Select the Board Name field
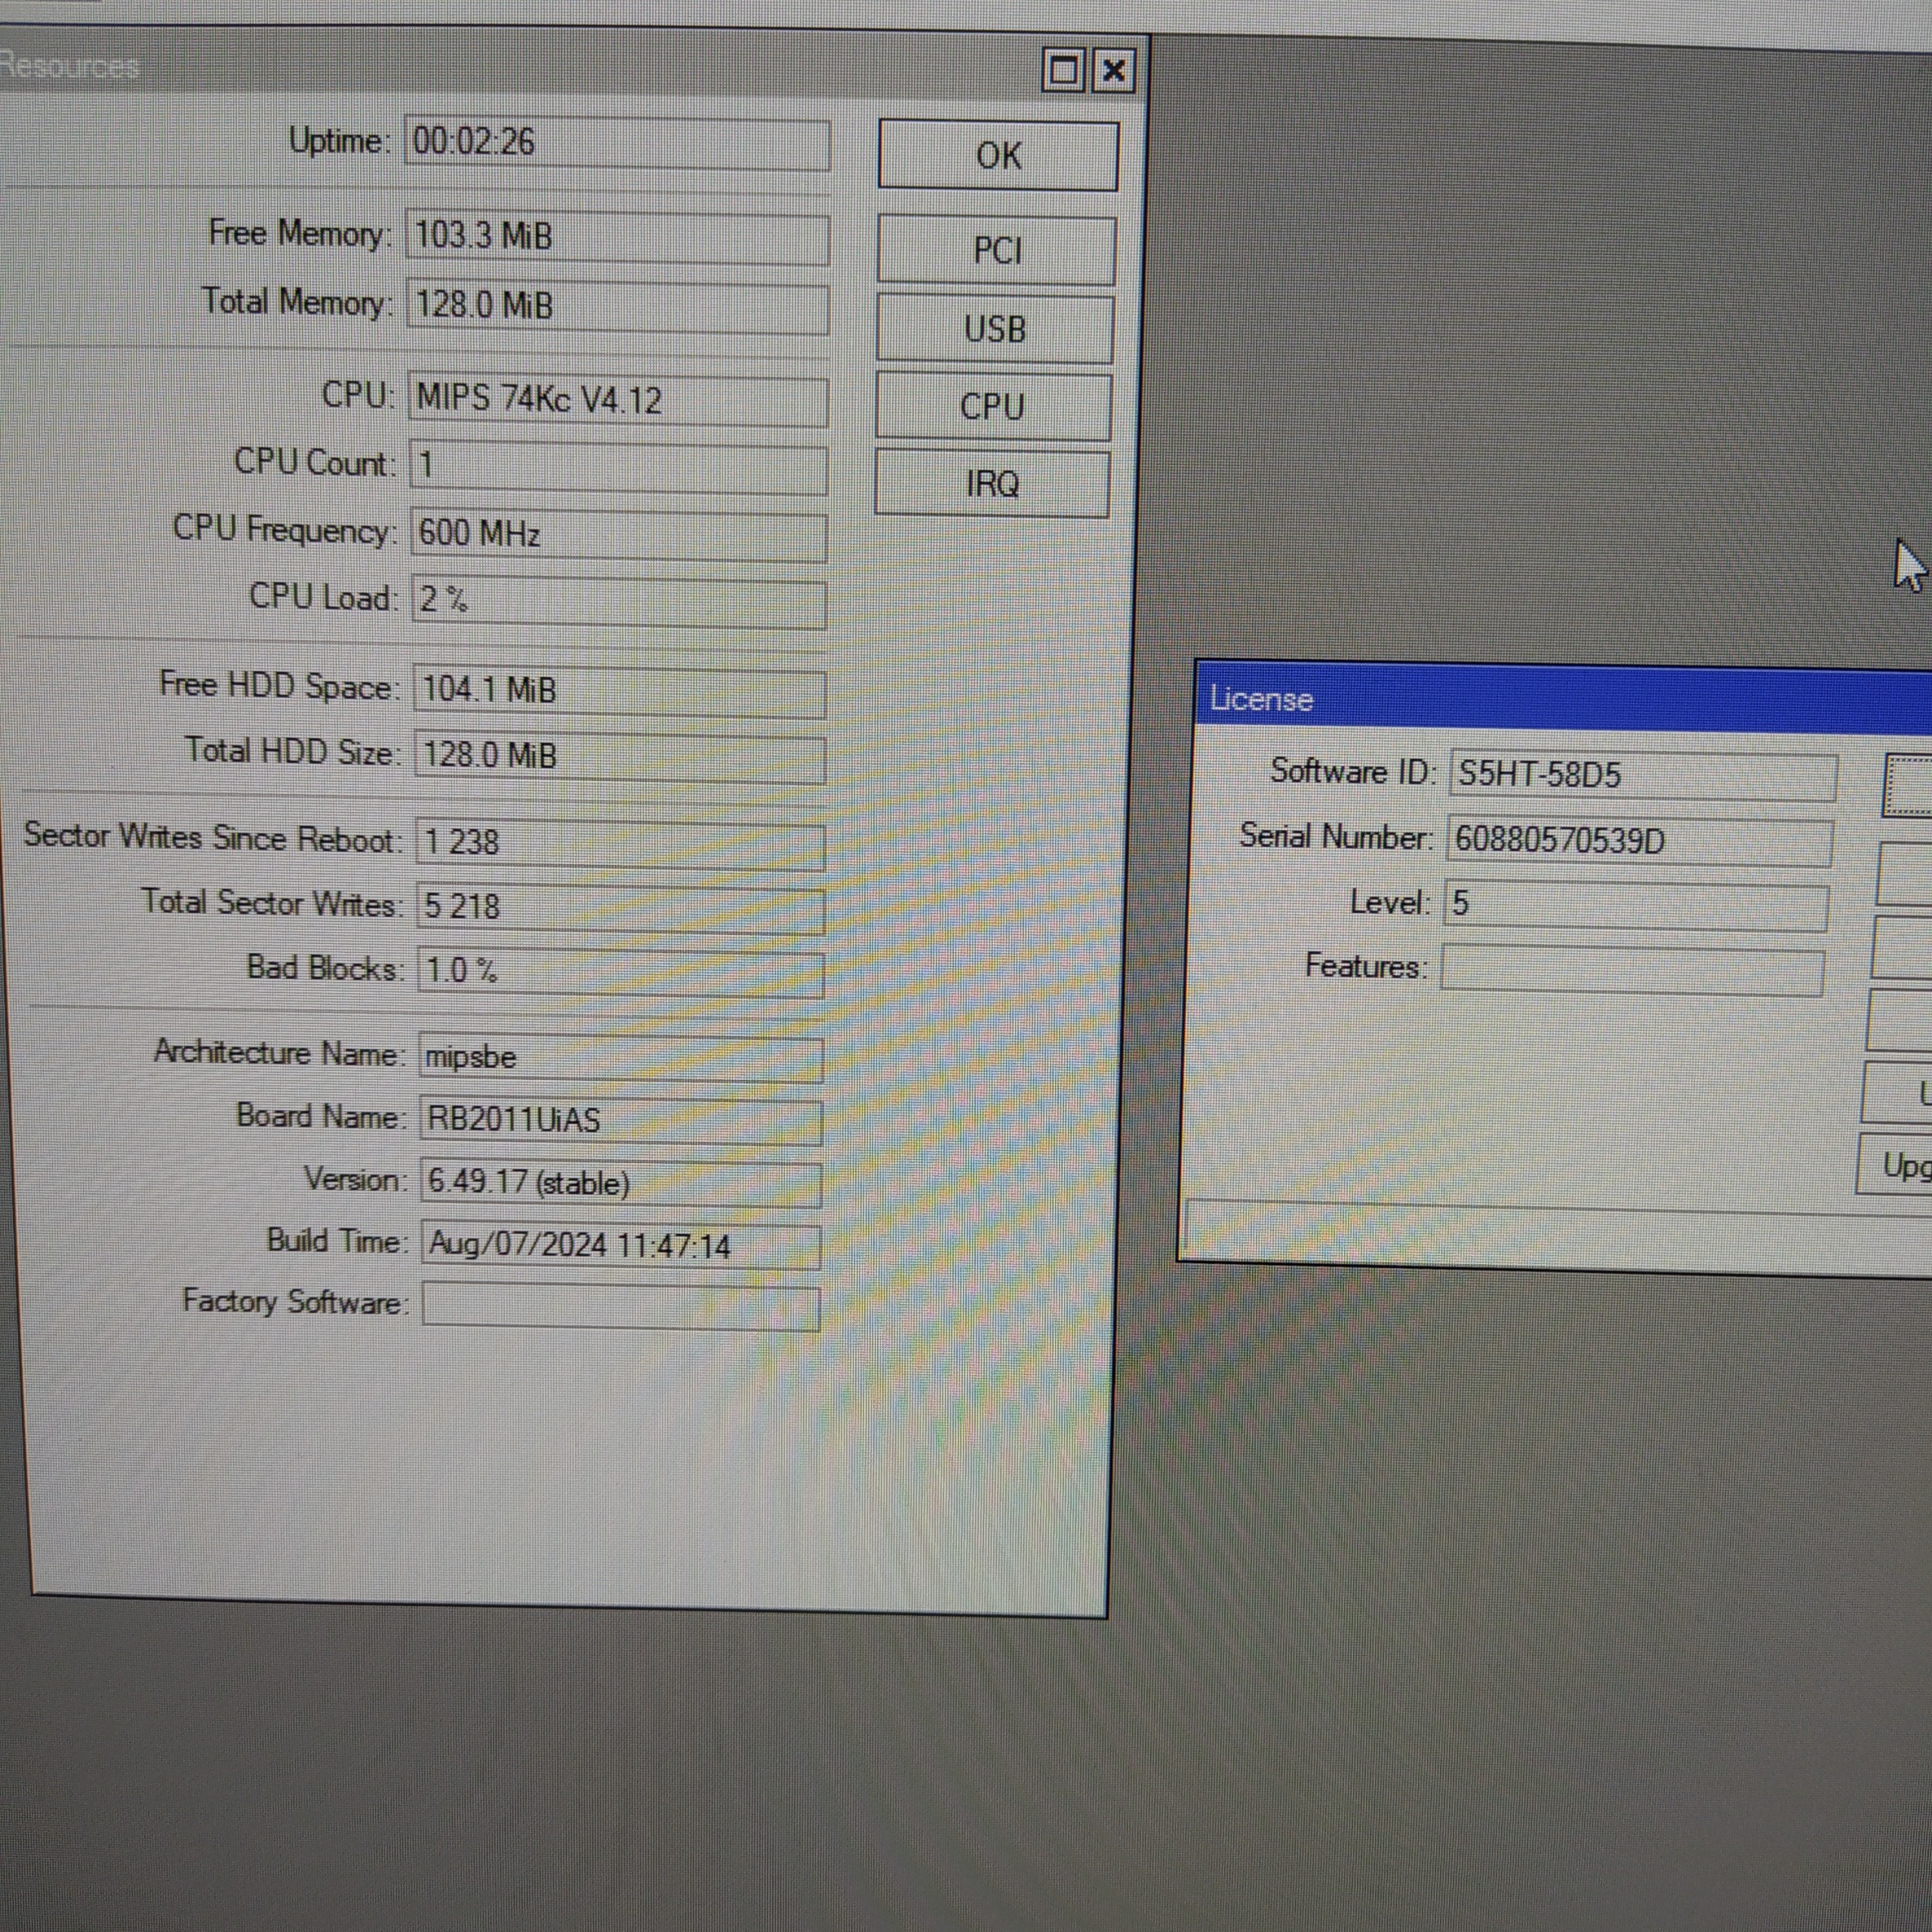The width and height of the screenshot is (1932, 1932). [620, 1120]
